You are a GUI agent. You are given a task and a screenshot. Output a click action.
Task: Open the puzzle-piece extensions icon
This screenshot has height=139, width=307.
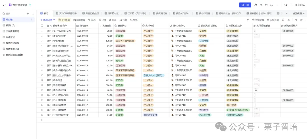[266, 5]
